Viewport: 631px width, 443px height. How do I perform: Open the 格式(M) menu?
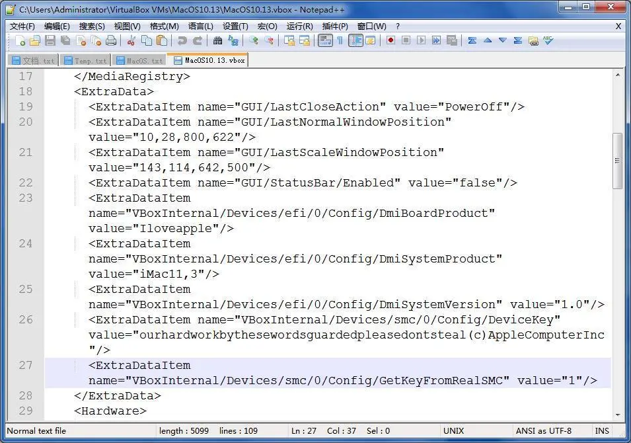click(164, 26)
